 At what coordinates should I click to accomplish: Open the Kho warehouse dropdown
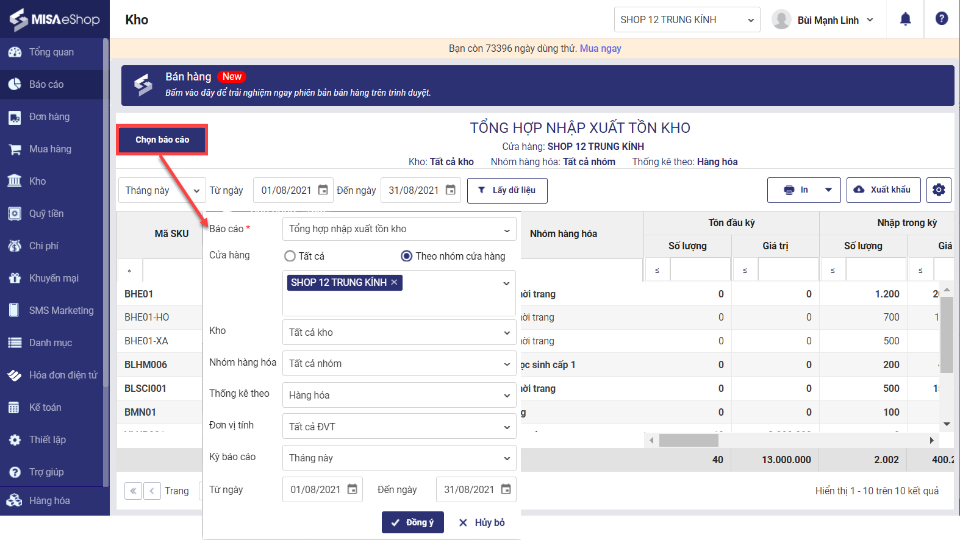click(399, 333)
